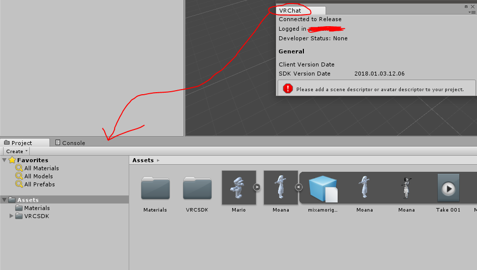This screenshot has width=477, height=270.
Task: Open the Materials folder in Assets grid
Action: click(x=155, y=188)
